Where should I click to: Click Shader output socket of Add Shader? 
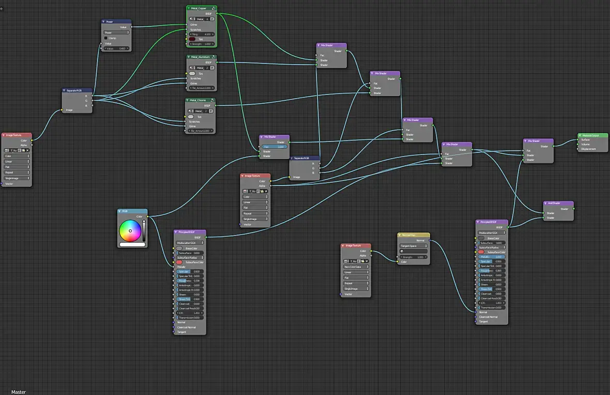pyautogui.click(x=574, y=209)
